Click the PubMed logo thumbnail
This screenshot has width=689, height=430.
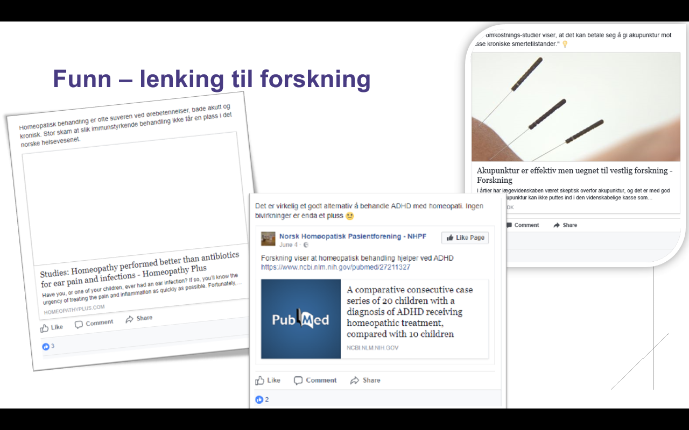coord(301,319)
